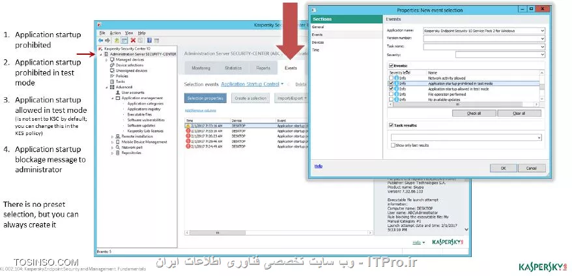Click Info icon beside Network activity allowed
Viewport: 572px width, 276px height.
pyautogui.click(x=397, y=78)
